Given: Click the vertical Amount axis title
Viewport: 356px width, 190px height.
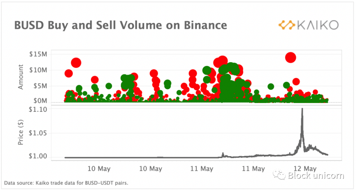Looking at the screenshot, I should click(x=21, y=77).
